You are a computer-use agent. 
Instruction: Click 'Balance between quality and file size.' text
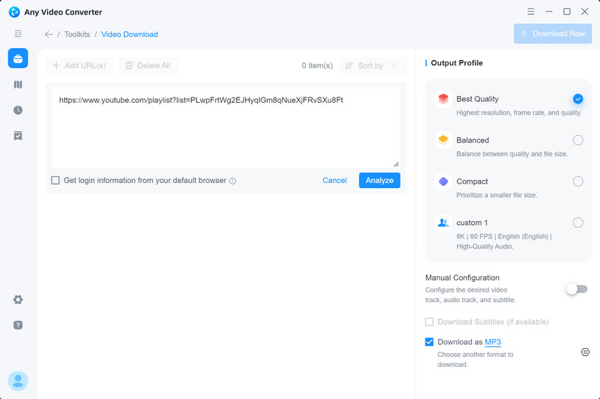(x=512, y=154)
